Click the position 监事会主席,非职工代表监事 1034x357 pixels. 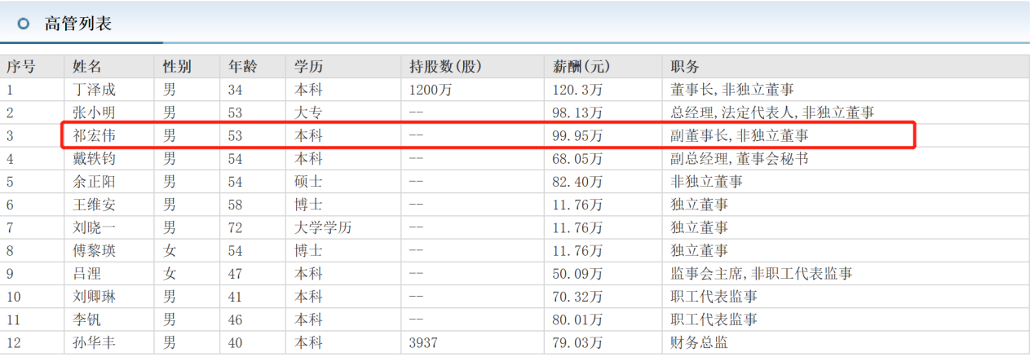761,274
